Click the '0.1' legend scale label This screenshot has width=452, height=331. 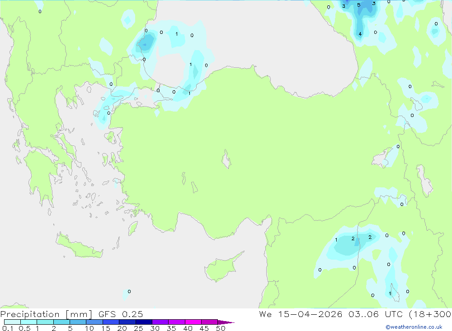tap(8, 328)
